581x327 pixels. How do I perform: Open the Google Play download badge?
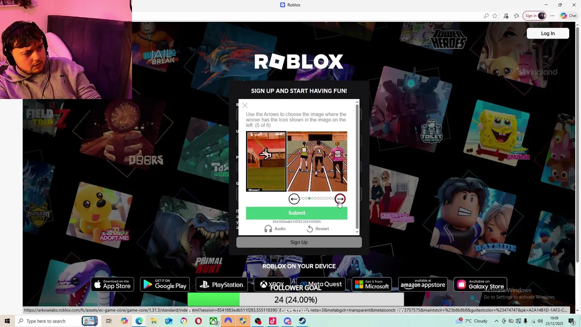pos(165,285)
